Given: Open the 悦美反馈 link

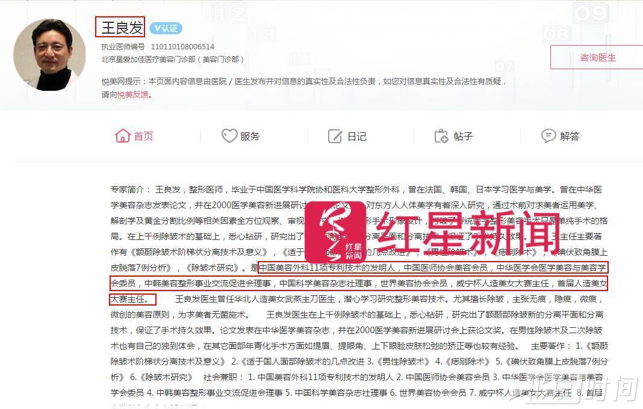Looking at the screenshot, I should point(132,94).
